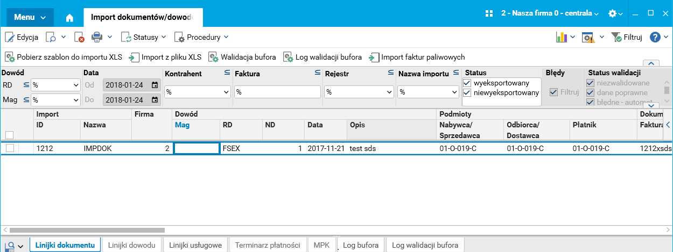Select the MPK tab
This screenshot has height=252, width=673.
pyautogui.click(x=322, y=245)
